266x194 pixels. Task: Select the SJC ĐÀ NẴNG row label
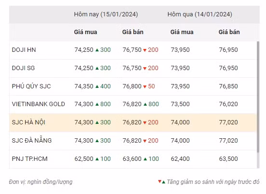(x=32, y=140)
